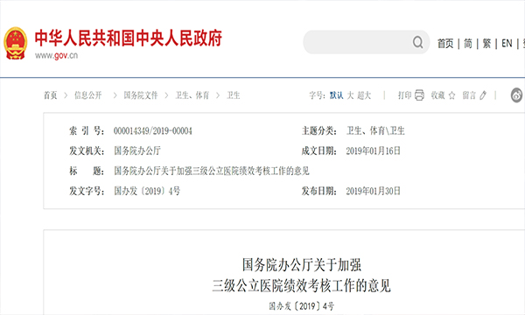The height and width of the screenshot is (315, 525).
Task: Switch to traditional Chinese 繁
Action: click(x=486, y=44)
